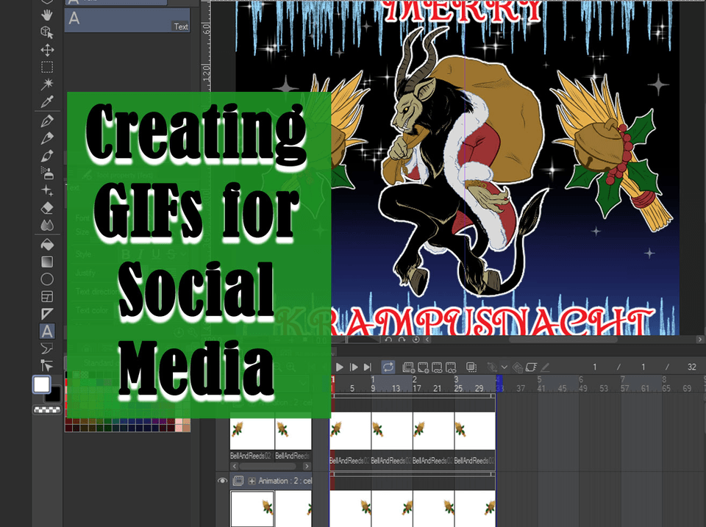Image resolution: width=706 pixels, height=527 pixels.
Task: Open the onion skin settings dropdown chevron
Action: click(x=504, y=367)
